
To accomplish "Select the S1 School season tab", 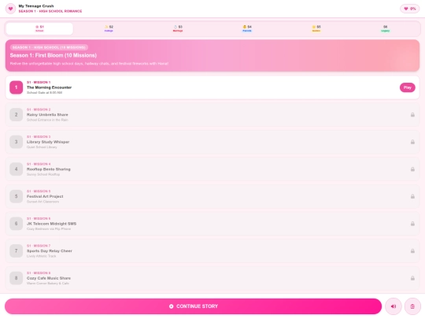I will 39,28.
